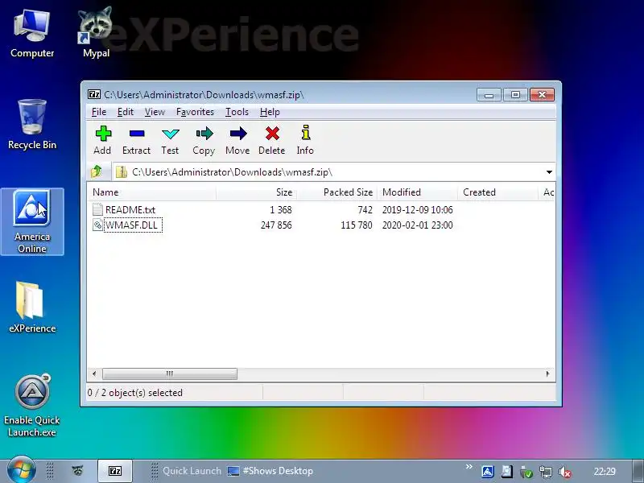Screen dimensions: 644x483
Task: Click the 7z icon in title bar
Action: point(94,94)
